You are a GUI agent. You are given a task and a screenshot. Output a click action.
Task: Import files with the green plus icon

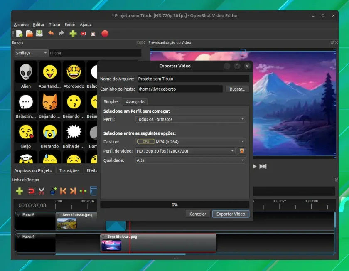[73, 34]
